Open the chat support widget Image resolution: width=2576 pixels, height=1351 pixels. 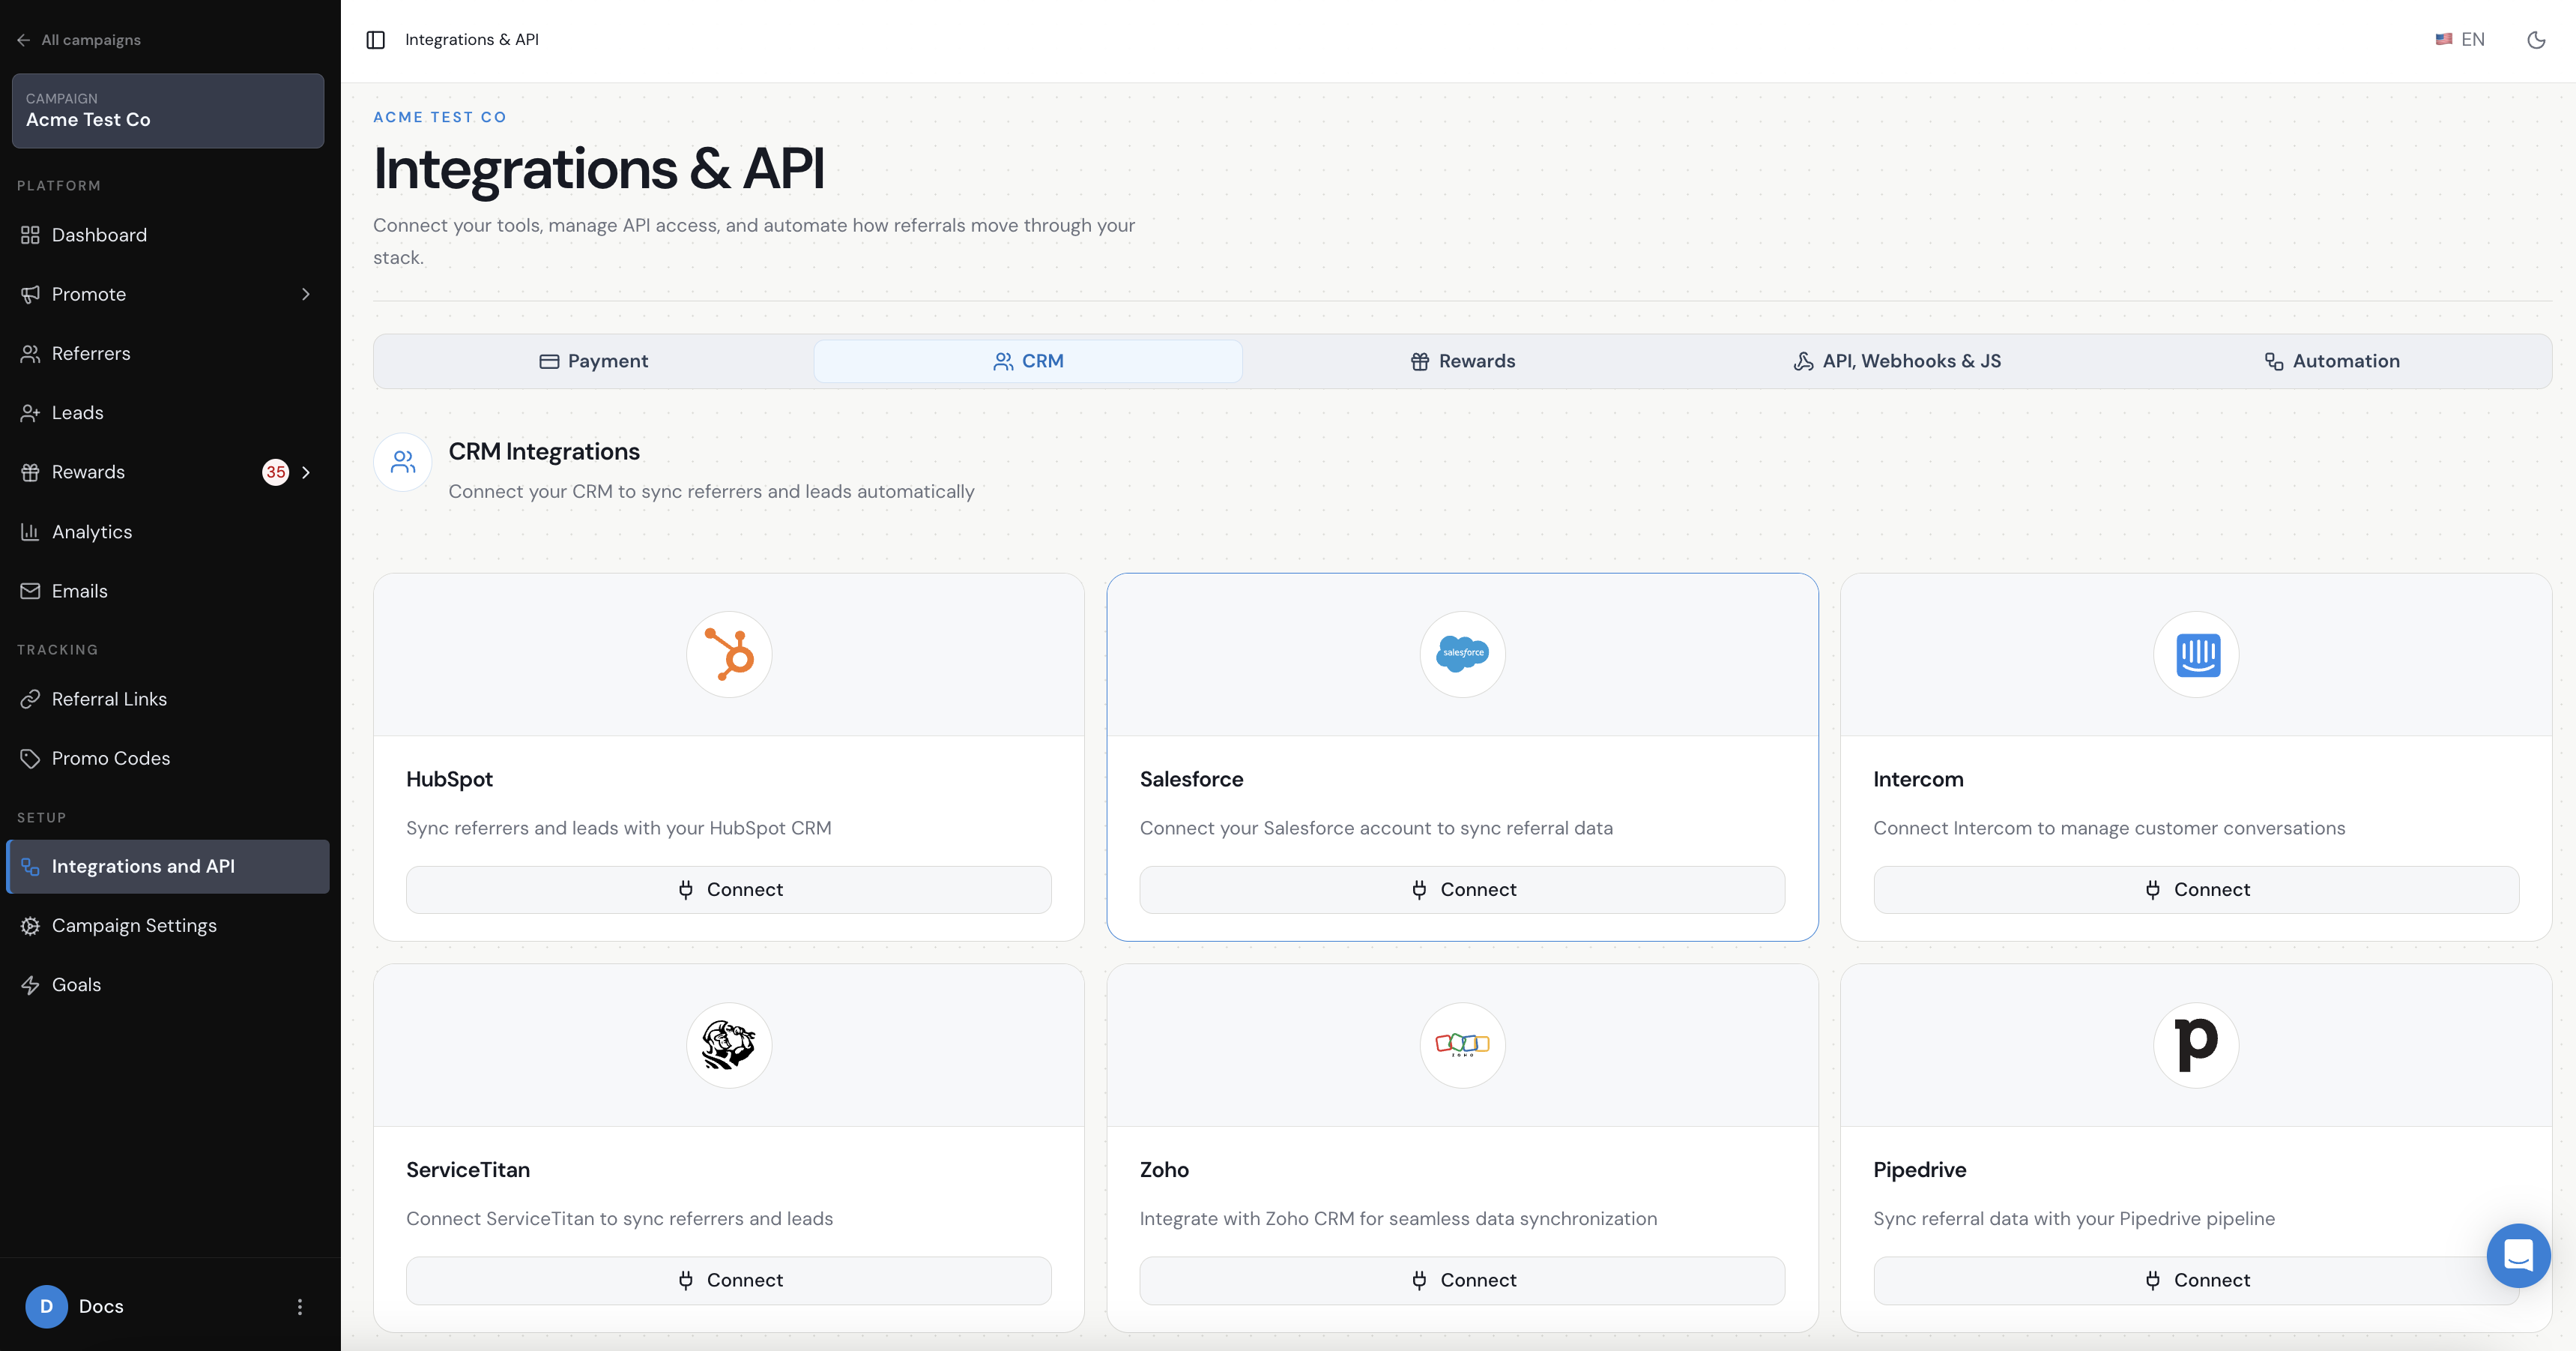tap(2518, 1256)
